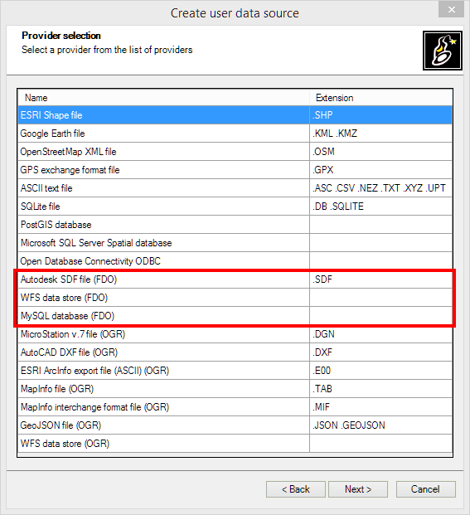Select the ESRI Shape file provider
Image resolution: width=470 pixels, height=515 pixels.
click(235, 115)
